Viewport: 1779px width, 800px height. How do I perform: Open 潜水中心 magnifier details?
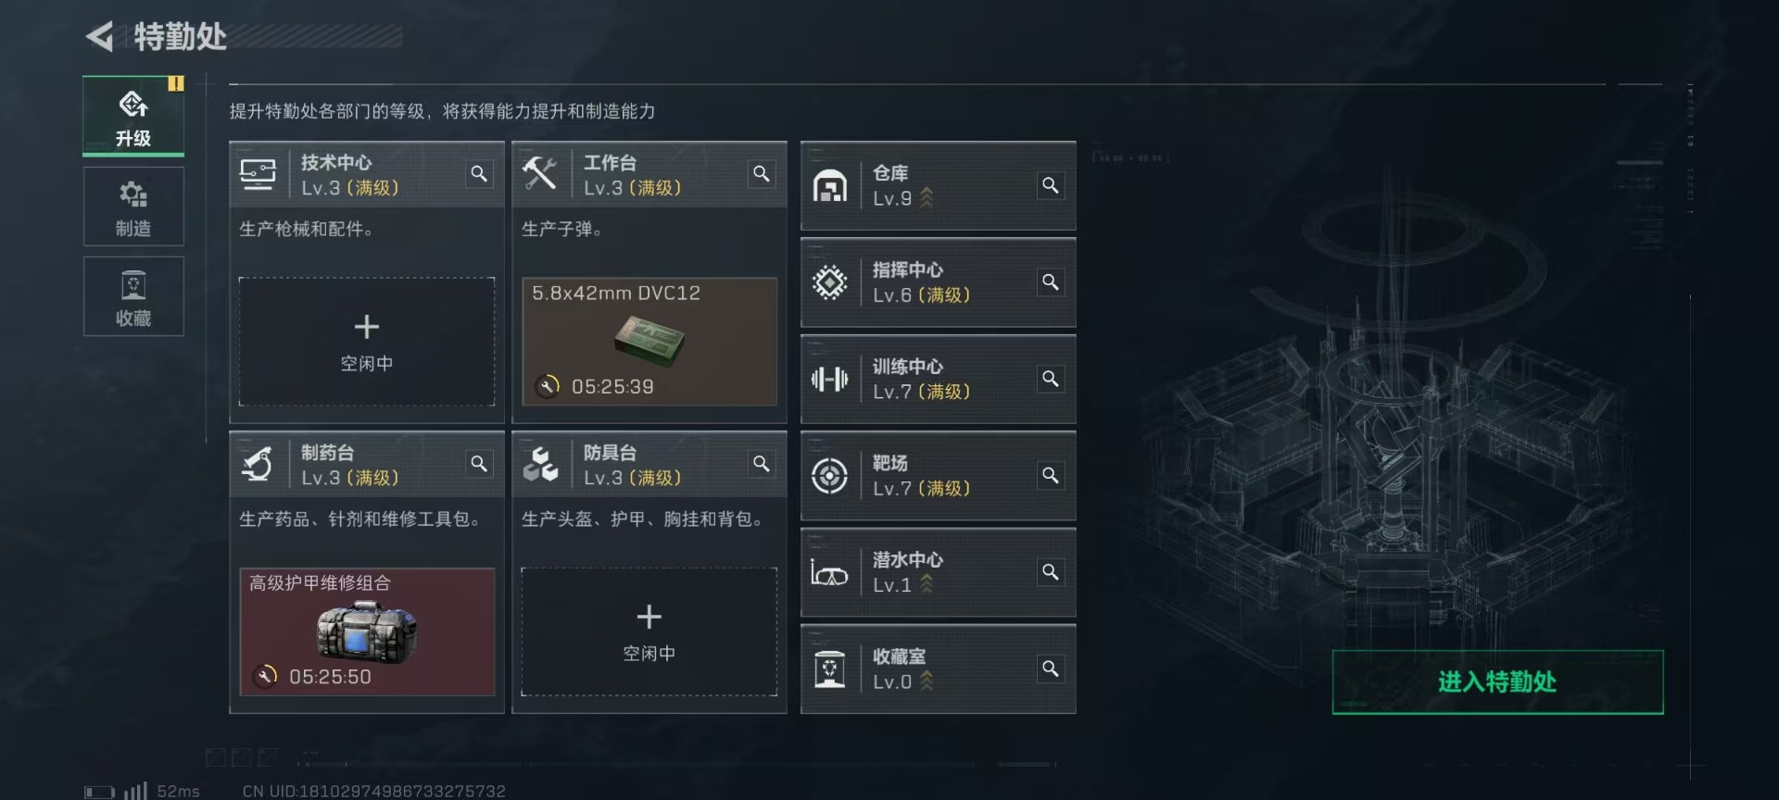[x=1051, y=572]
